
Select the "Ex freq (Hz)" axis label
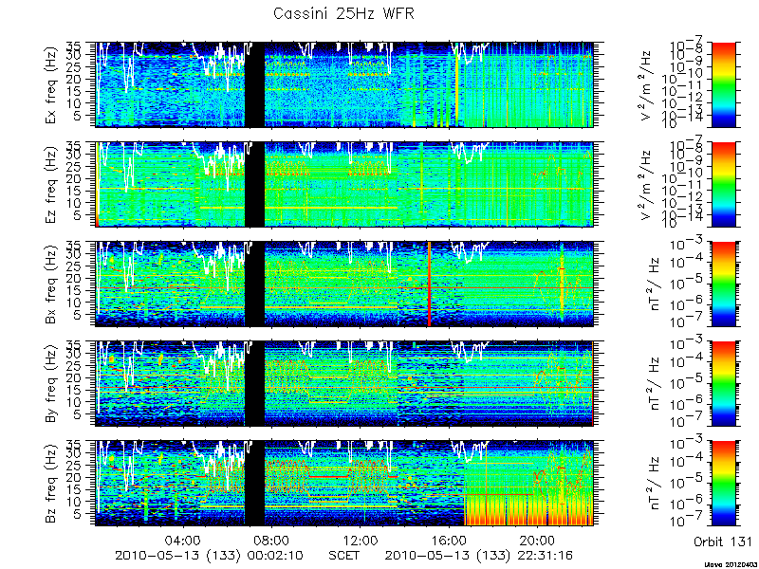point(51,85)
